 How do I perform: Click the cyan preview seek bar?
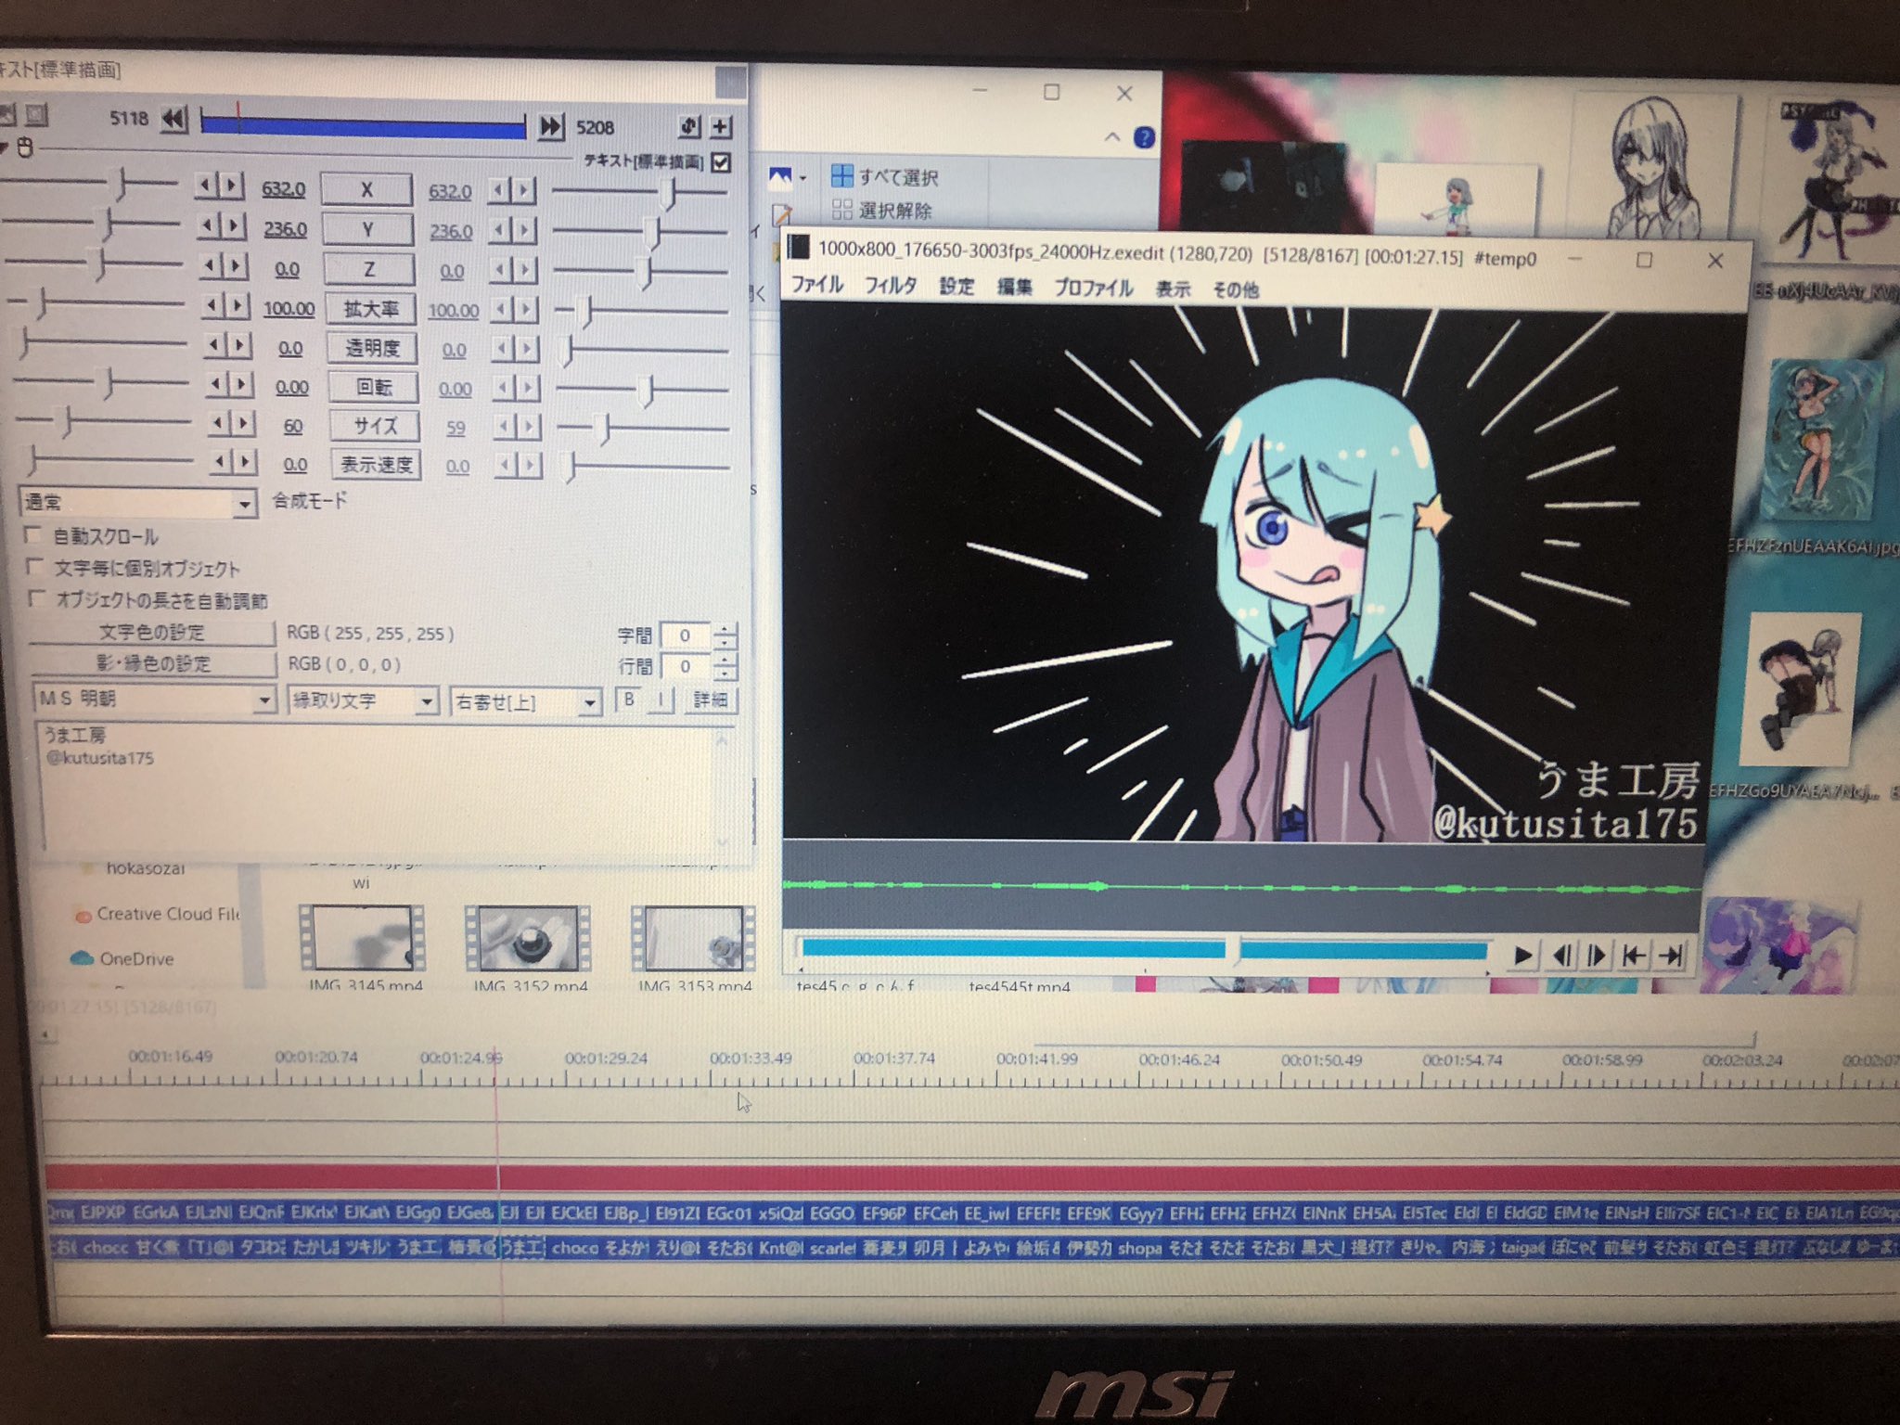[1144, 949]
